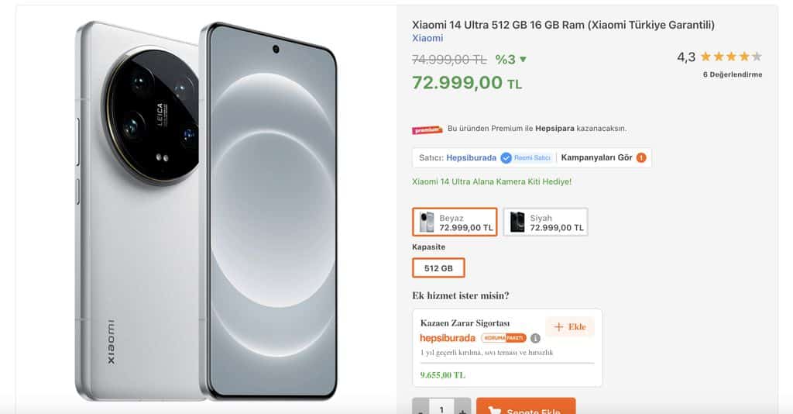Click the star rating icons
The height and width of the screenshot is (414, 793).
(x=731, y=57)
